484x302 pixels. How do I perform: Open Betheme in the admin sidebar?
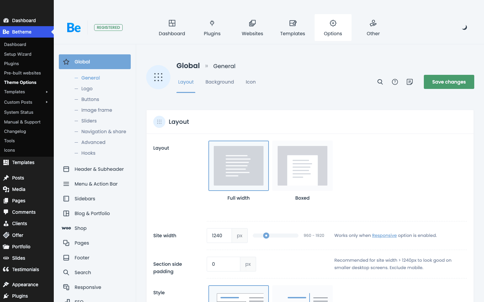pyautogui.click(x=27, y=32)
